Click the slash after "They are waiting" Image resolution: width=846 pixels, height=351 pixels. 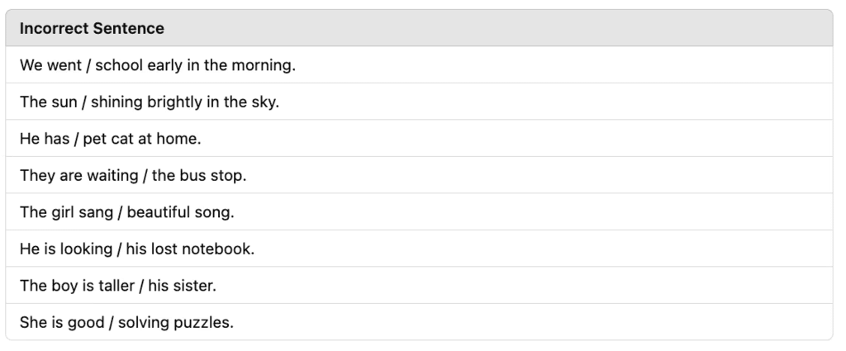pyautogui.click(x=145, y=176)
